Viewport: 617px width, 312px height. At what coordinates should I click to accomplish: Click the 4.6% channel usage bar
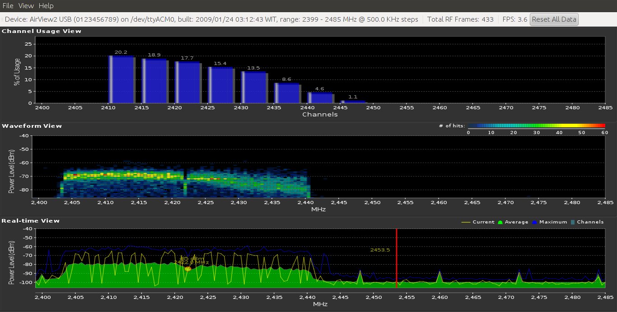click(320, 98)
